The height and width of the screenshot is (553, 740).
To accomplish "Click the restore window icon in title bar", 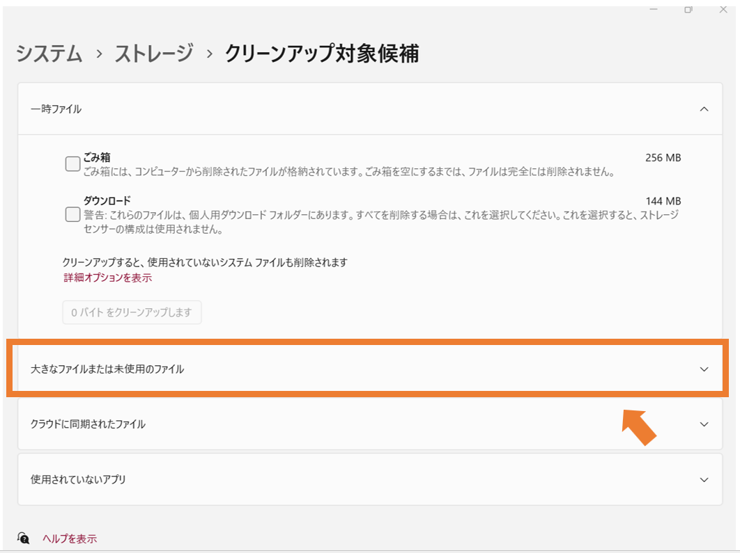I will 688,9.
